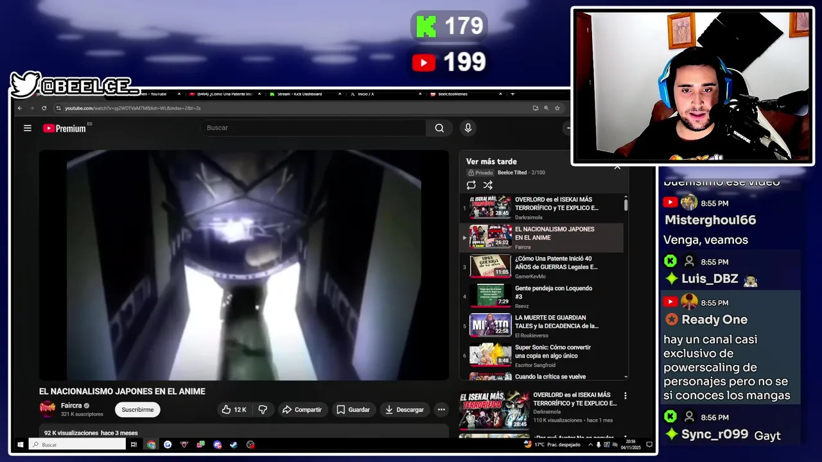The image size is (822, 462).
Task: Click the magnifier search button
Action: click(x=439, y=128)
